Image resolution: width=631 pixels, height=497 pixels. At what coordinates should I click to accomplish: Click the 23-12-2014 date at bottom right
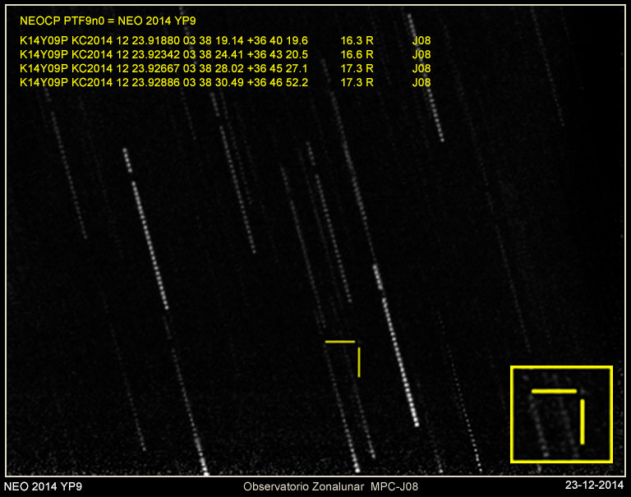[595, 487]
